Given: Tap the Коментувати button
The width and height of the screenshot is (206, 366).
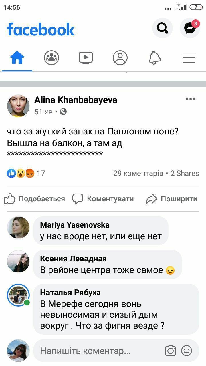Looking at the screenshot, I should point(103,199).
